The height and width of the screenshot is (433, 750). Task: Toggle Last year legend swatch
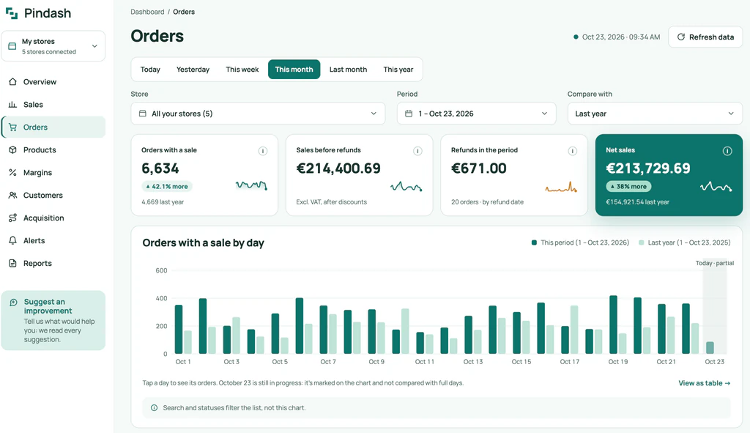[642, 243]
